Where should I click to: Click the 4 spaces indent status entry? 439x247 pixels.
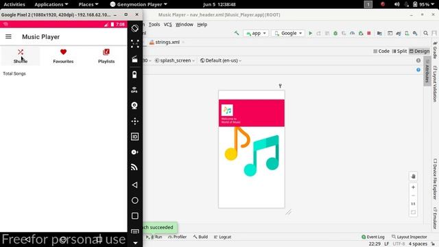pyautogui.click(x=418, y=244)
